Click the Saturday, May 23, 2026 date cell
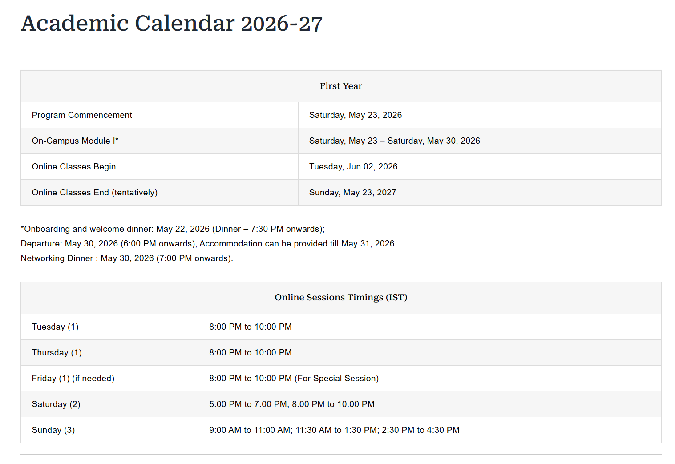This screenshot has width=675, height=464. (355, 115)
